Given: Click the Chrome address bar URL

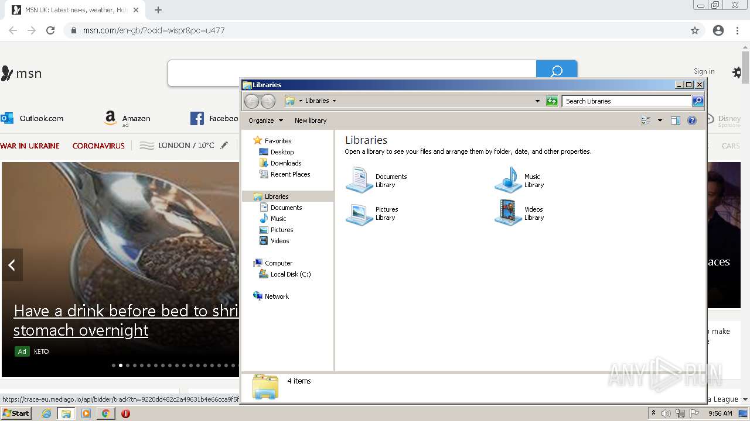Looking at the screenshot, I should [154, 30].
